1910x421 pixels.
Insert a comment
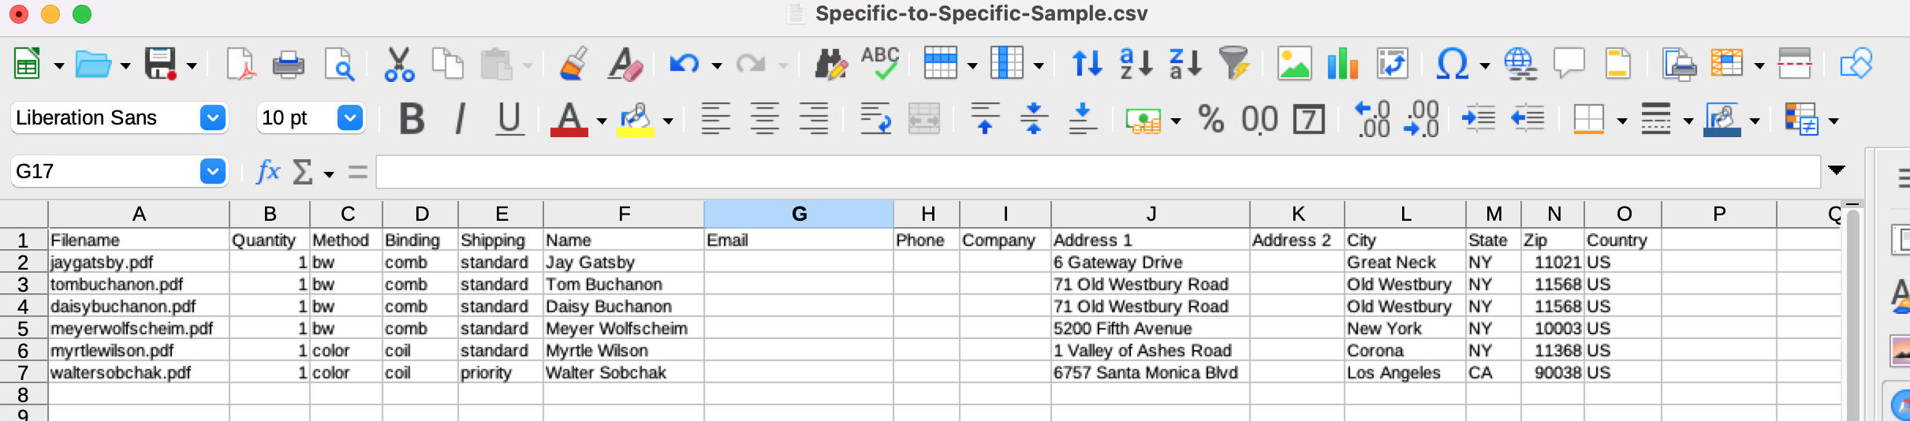[x=1569, y=64]
